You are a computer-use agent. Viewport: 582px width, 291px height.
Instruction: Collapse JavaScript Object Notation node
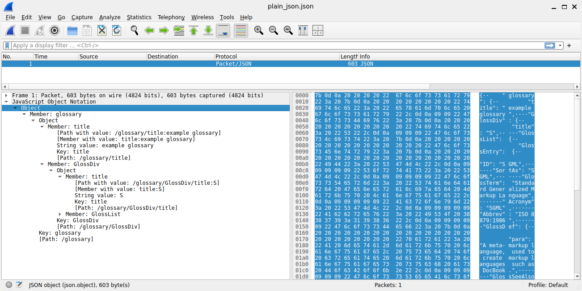tap(6, 102)
